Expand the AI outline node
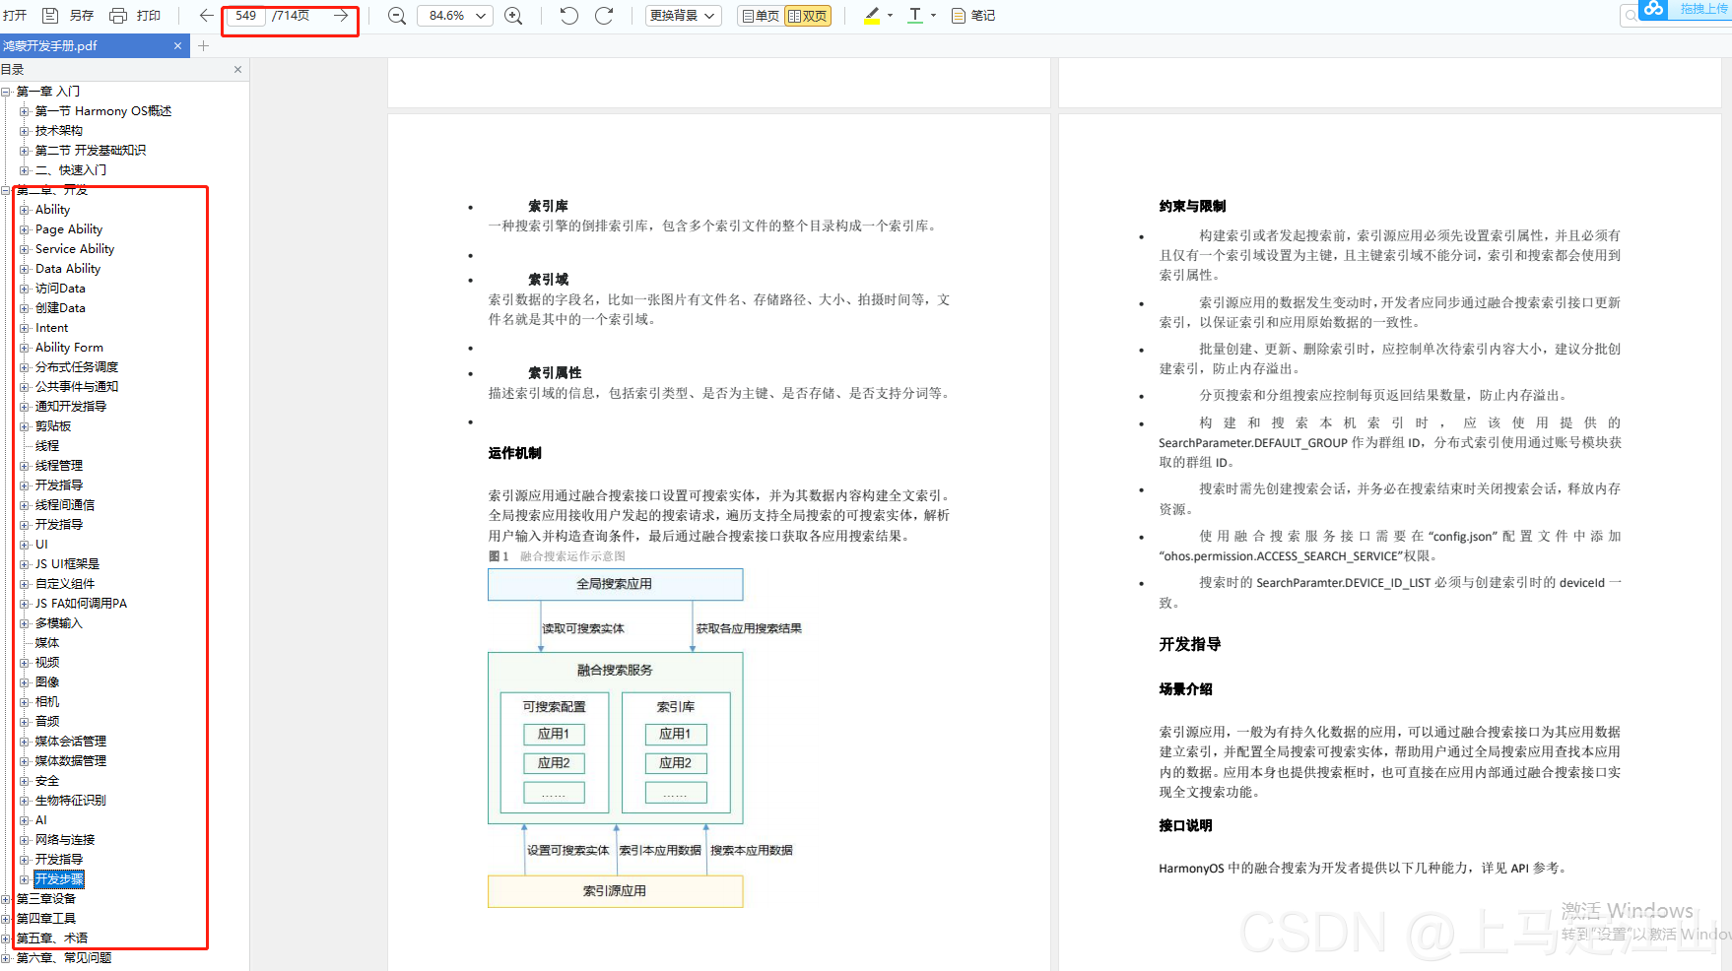 (25, 820)
